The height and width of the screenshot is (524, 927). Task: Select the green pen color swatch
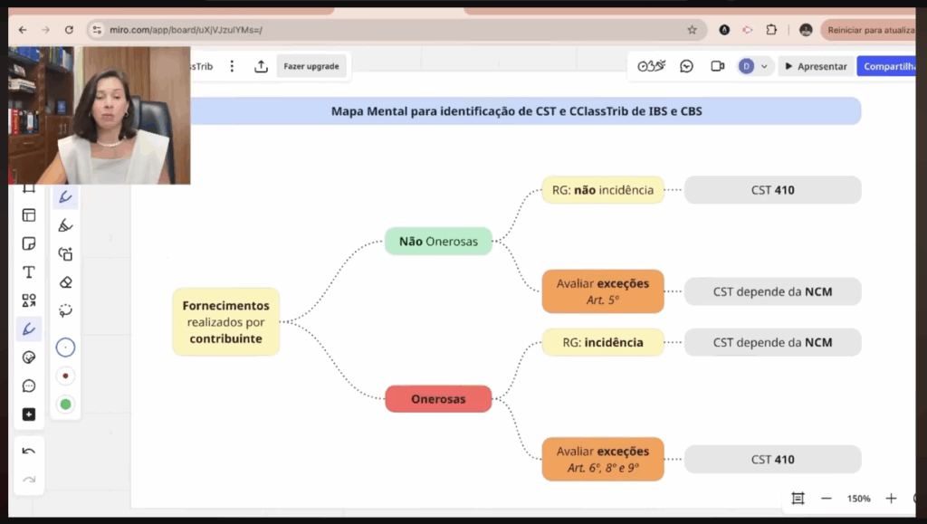click(x=65, y=405)
